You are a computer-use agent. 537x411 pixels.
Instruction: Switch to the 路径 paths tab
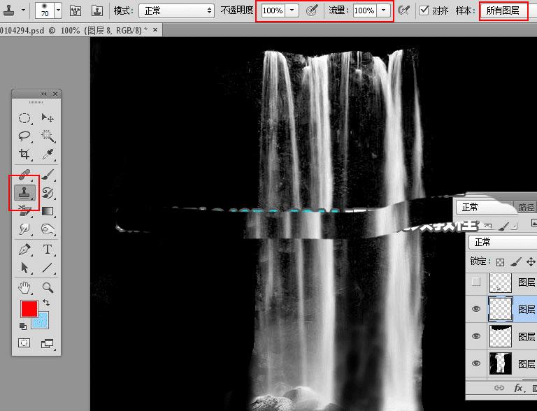(x=526, y=207)
